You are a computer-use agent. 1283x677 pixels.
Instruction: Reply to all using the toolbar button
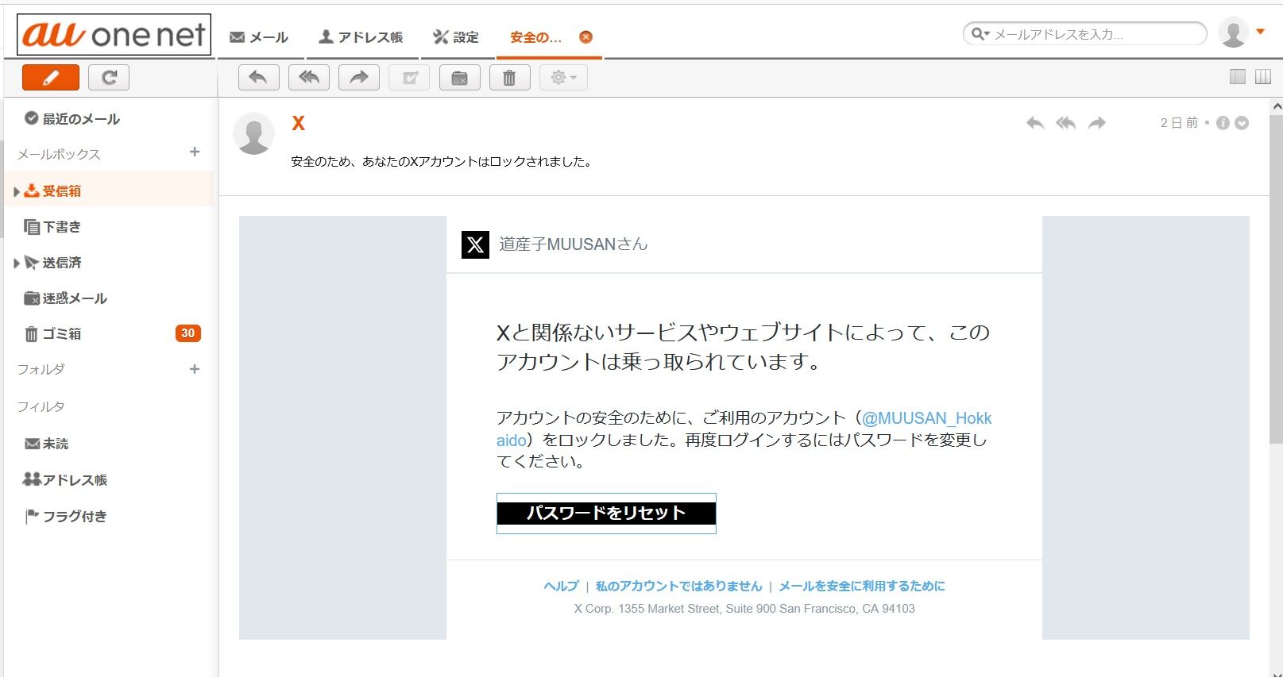tap(309, 78)
